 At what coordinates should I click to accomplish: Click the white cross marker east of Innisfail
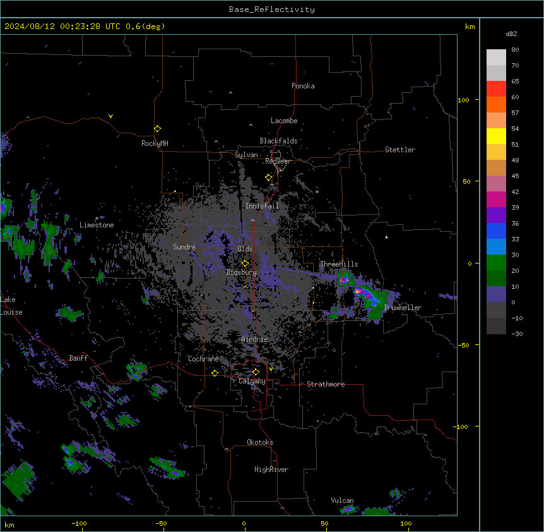(x=386, y=237)
